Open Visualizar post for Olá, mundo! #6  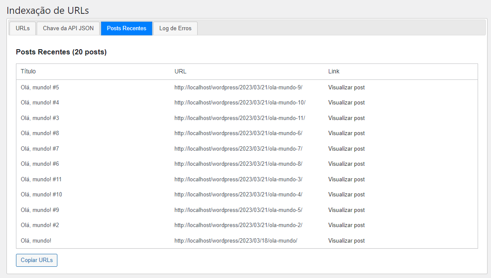tap(346, 164)
